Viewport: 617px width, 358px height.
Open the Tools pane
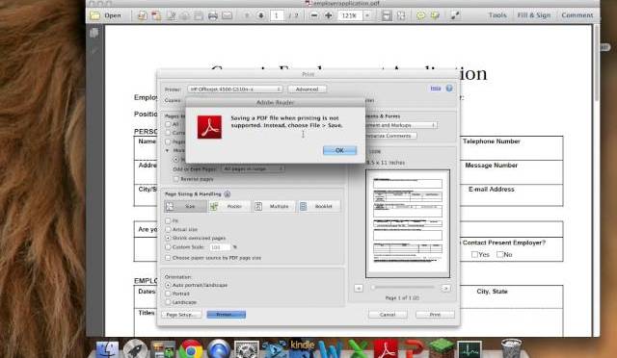pos(497,15)
